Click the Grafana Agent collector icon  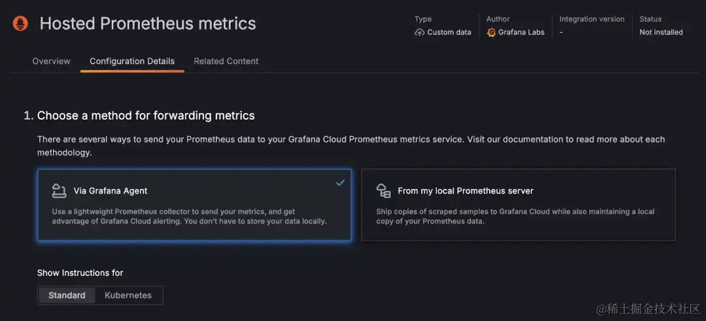pyautogui.click(x=59, y=191)
